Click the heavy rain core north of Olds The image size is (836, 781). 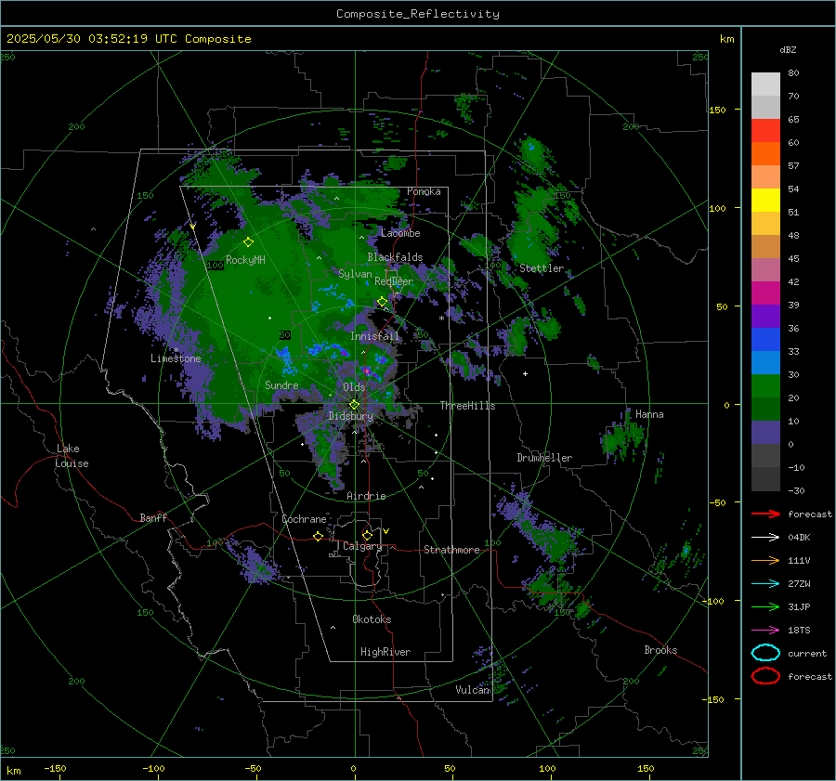(x=367, y=370)
